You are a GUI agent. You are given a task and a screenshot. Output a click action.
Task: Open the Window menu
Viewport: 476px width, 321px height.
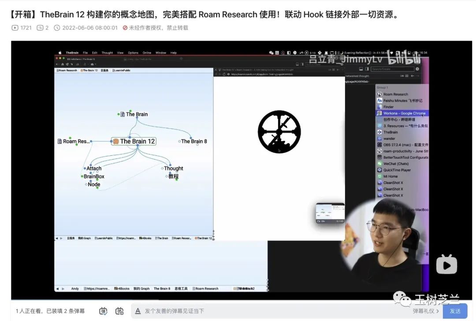pyautogui.click(x=161, y=53)
